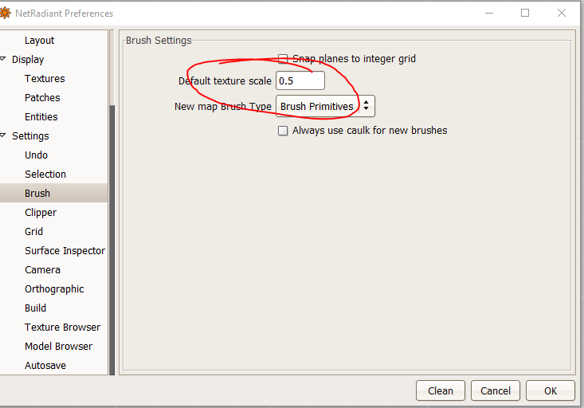Screen dimensions: 584x408
Task: Collapse the Settings tree section
Action: pyautogui.click(x=3, y=135)
